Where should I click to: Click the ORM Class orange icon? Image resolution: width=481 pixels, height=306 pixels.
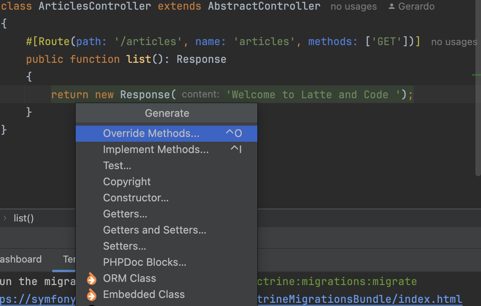92,279
